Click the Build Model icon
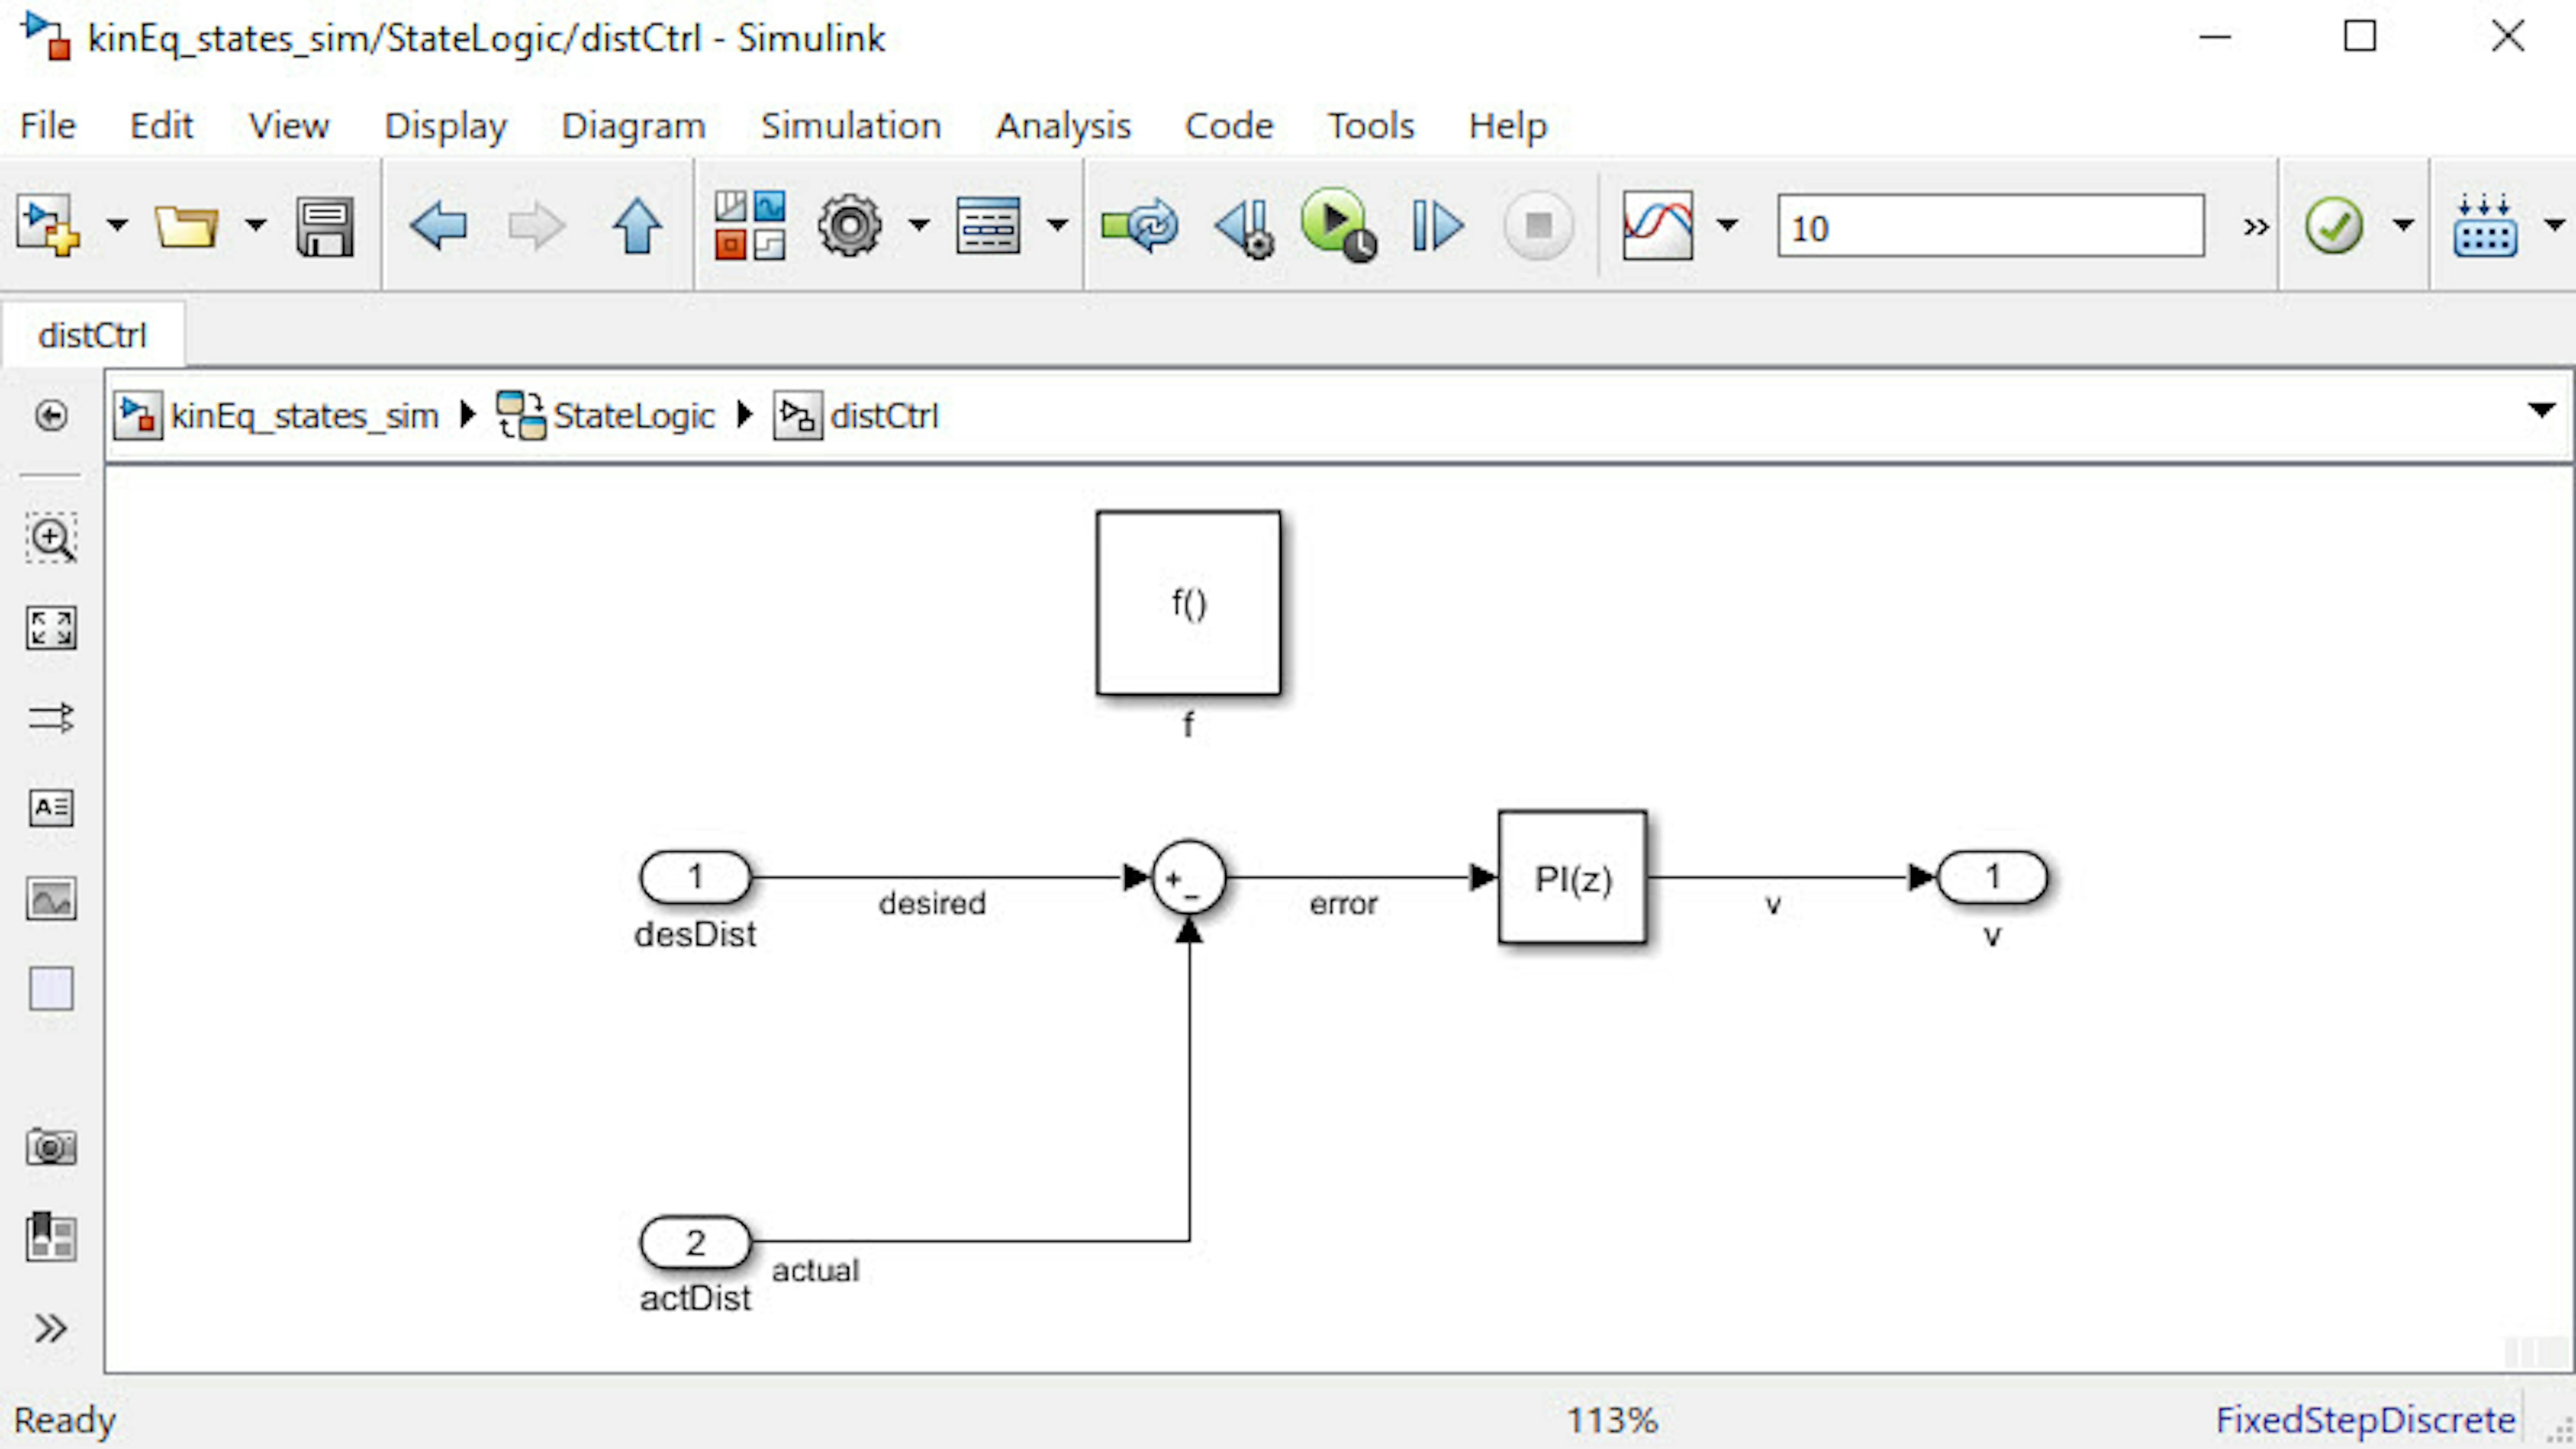2576x1449 pixels. (x=2485, y=226)
